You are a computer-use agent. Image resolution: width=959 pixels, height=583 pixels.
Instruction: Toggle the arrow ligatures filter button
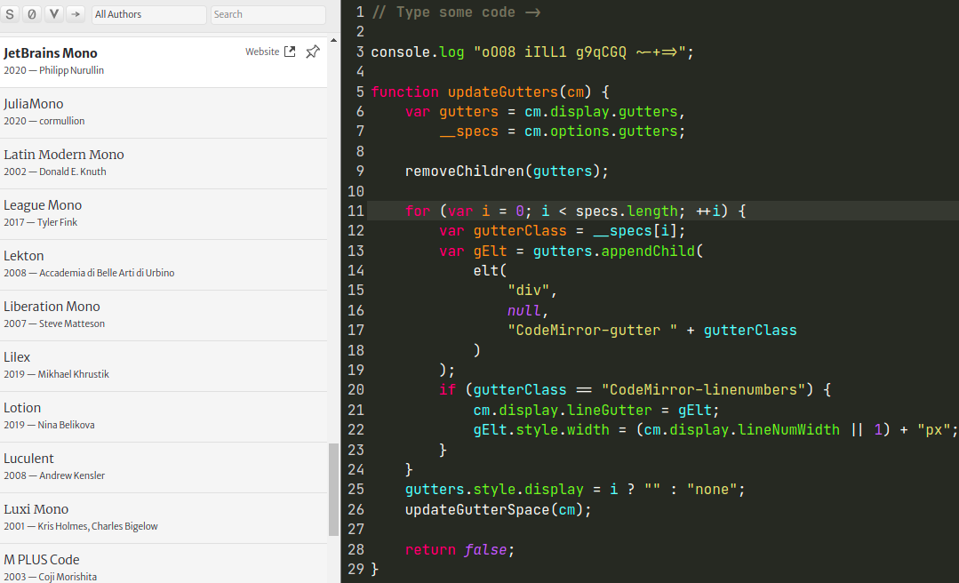pyautogui.click(x=76, y=14)
